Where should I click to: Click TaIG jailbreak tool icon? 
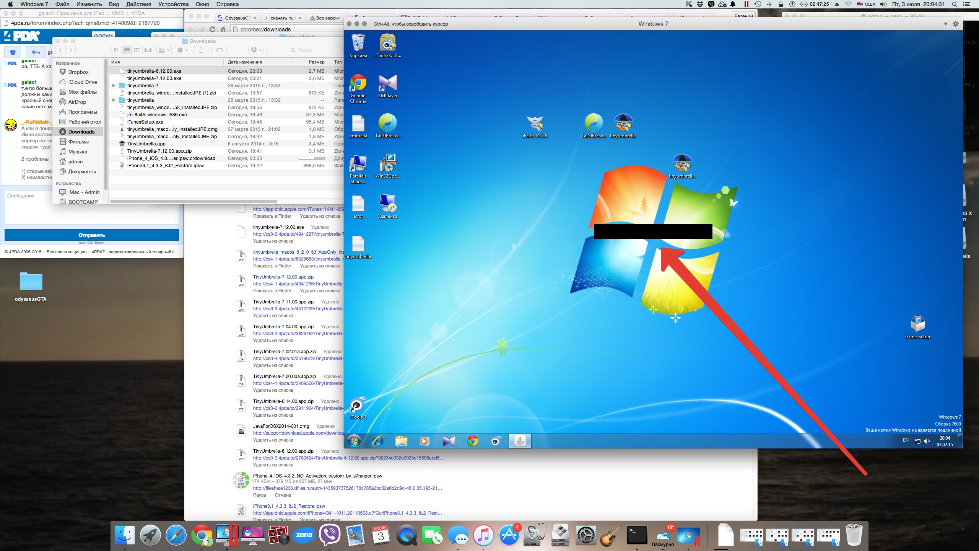pyautogui.click(x=590, y=123)
